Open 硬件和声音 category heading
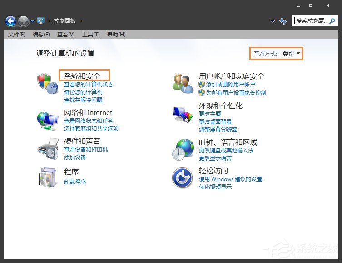The height and width of the screenshot is (263, 342). 82,142
